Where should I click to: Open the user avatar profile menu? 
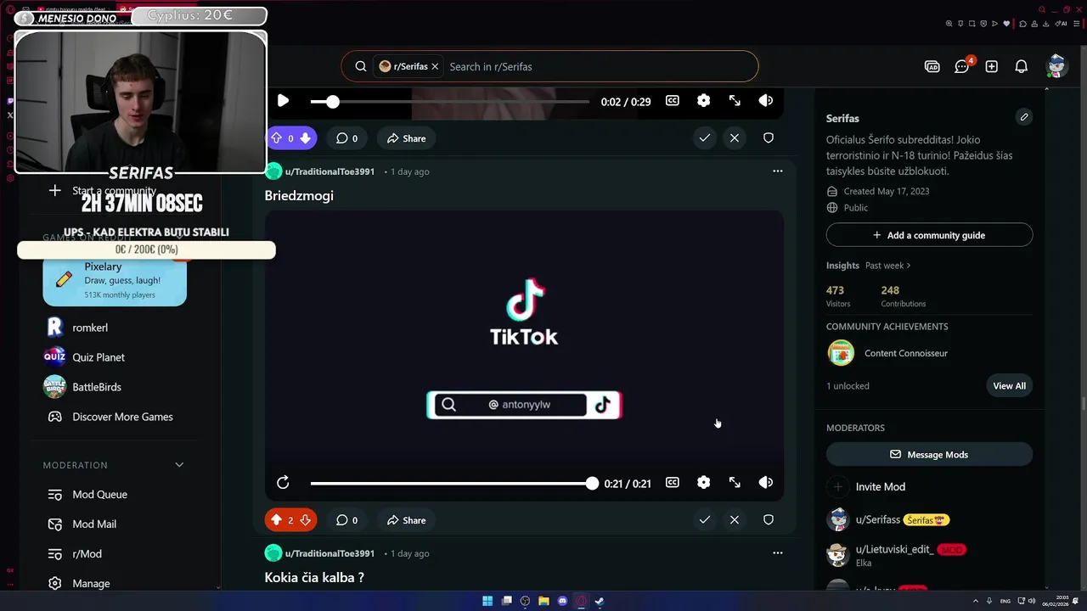(1056, 66)
